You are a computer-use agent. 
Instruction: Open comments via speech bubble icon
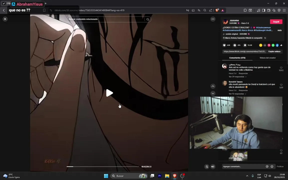[235, 45]
